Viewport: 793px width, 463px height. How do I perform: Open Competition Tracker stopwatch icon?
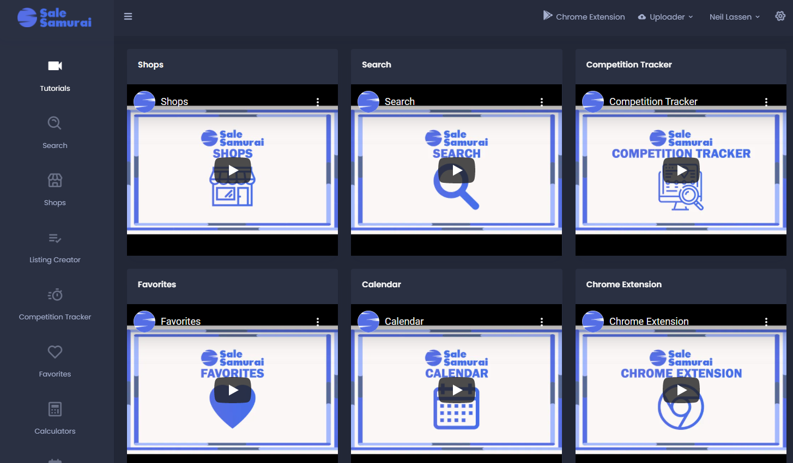coord(55,294)
